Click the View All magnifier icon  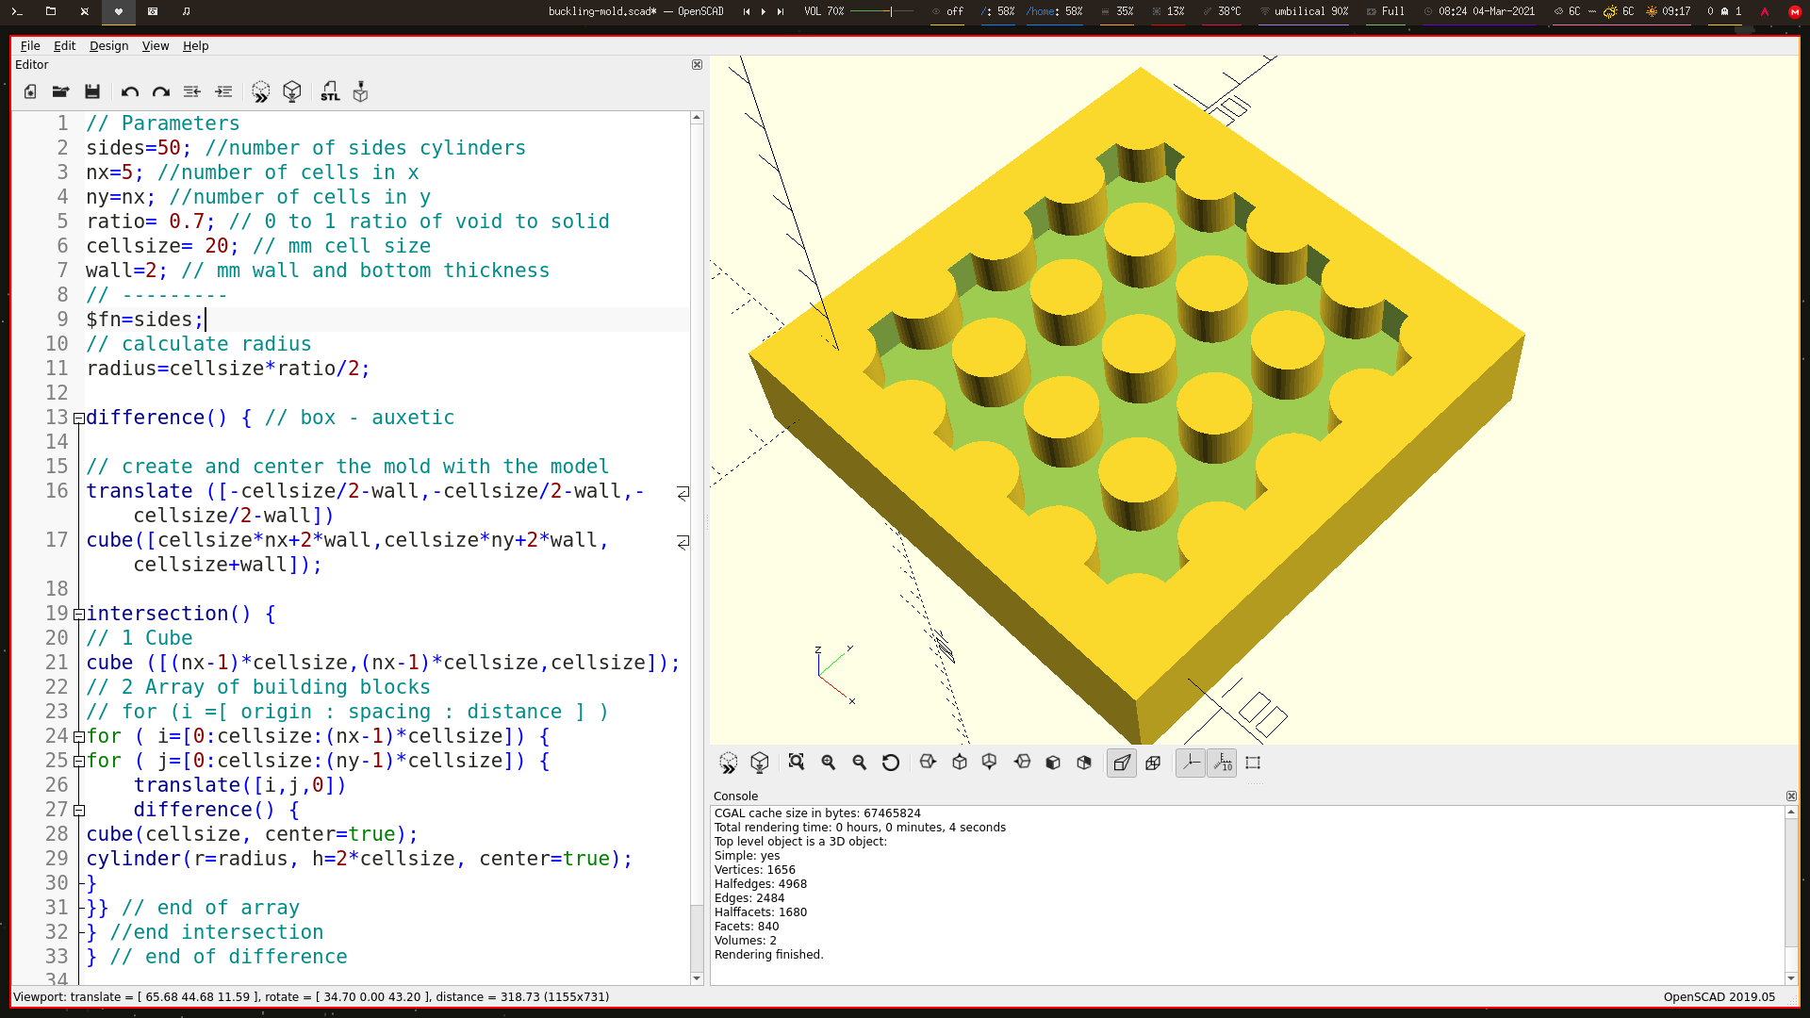797,763
